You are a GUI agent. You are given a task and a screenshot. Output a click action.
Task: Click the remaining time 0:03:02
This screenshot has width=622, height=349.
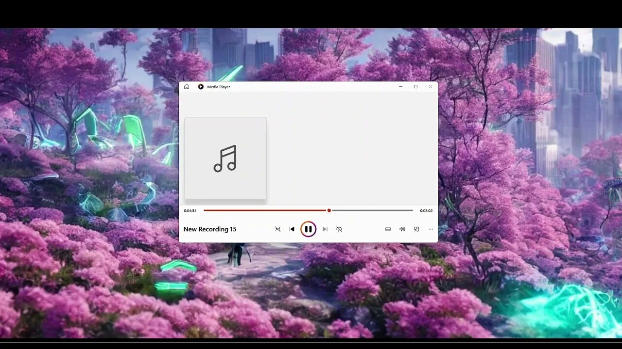pyautogui.click(x=426, y=211)
